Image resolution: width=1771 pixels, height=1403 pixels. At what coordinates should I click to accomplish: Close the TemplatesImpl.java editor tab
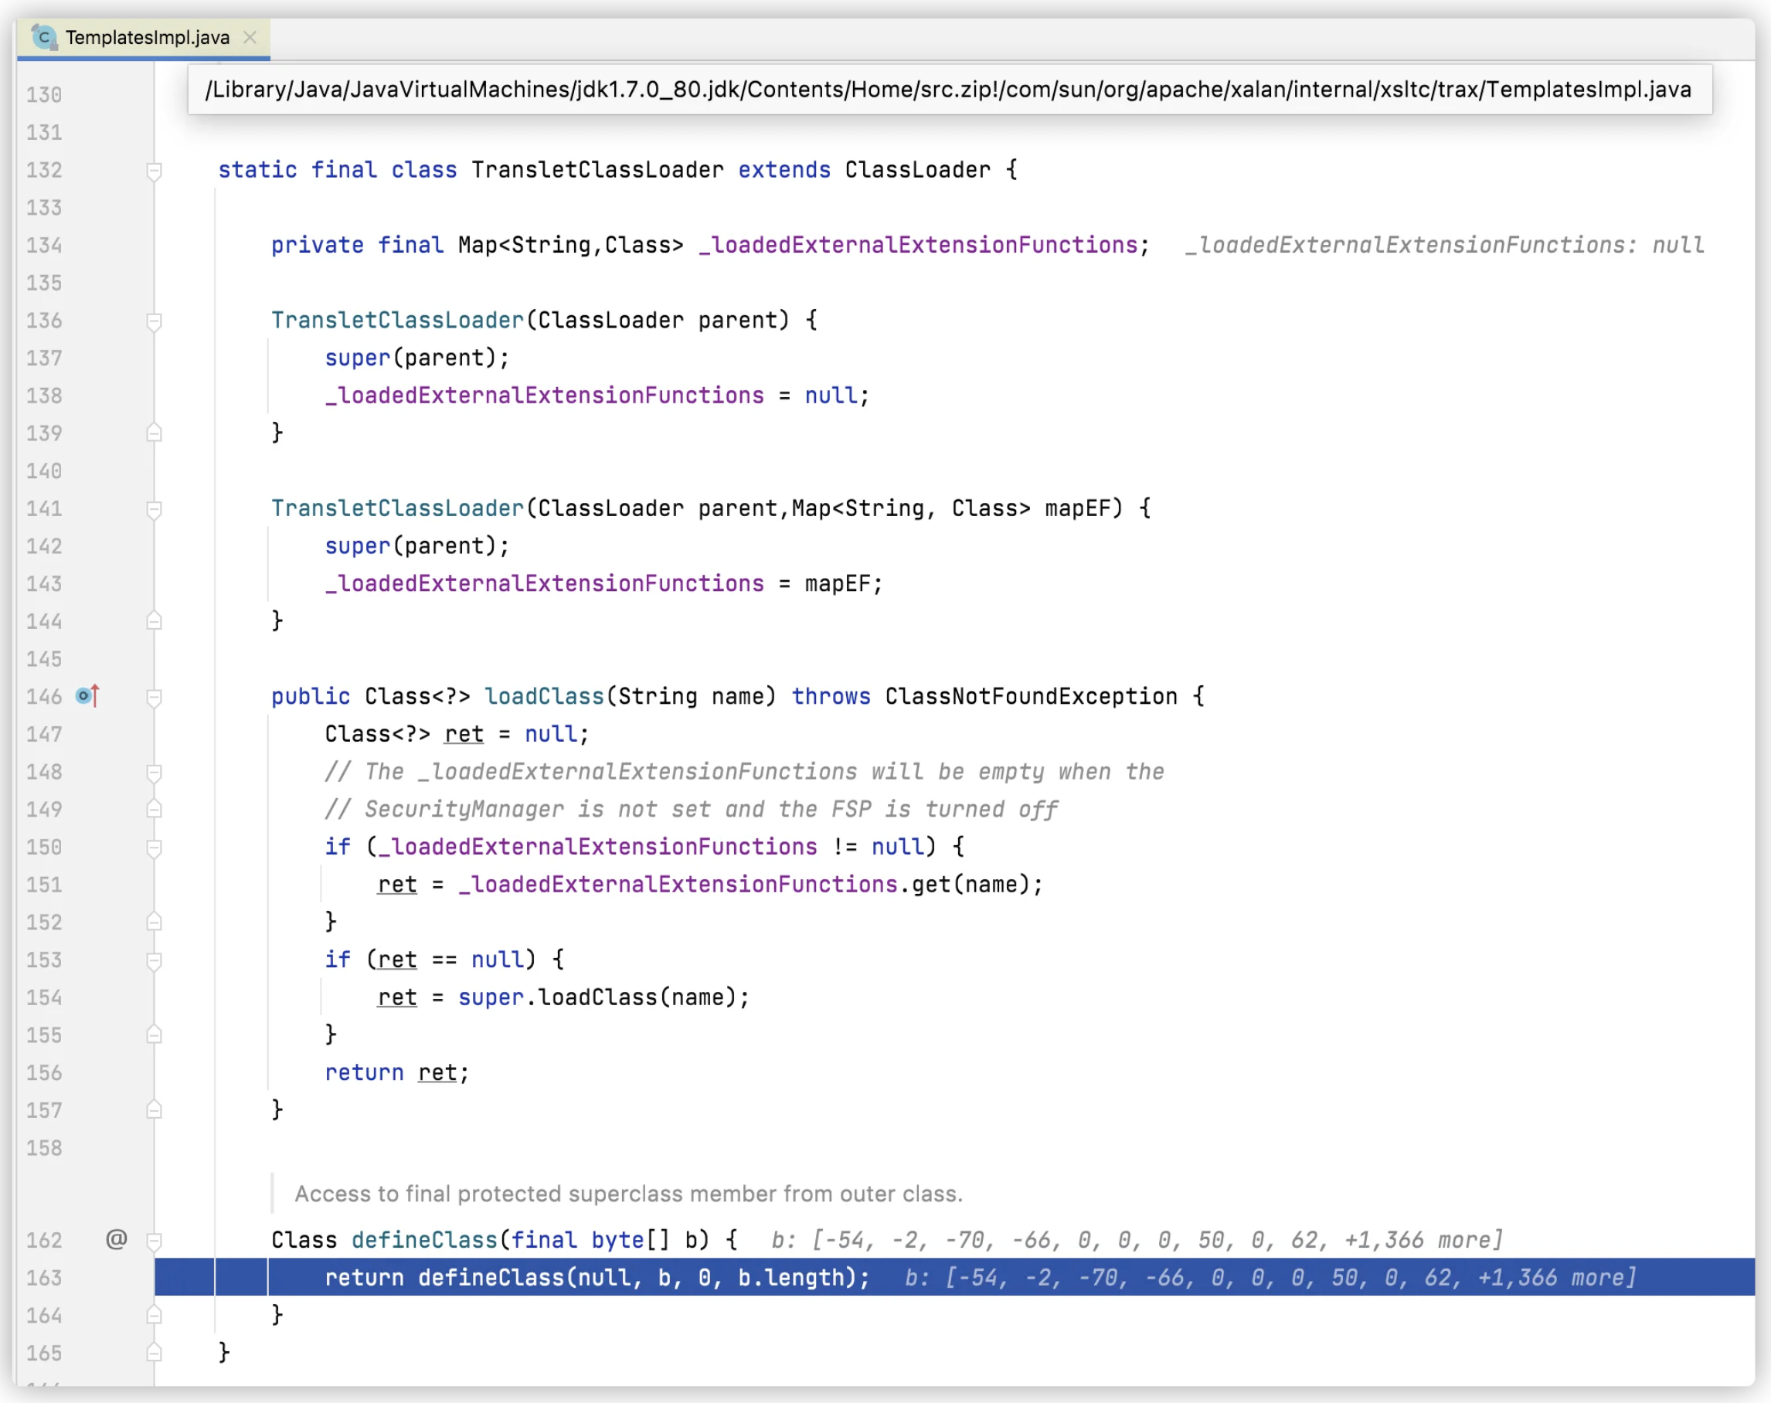(250, 37)
